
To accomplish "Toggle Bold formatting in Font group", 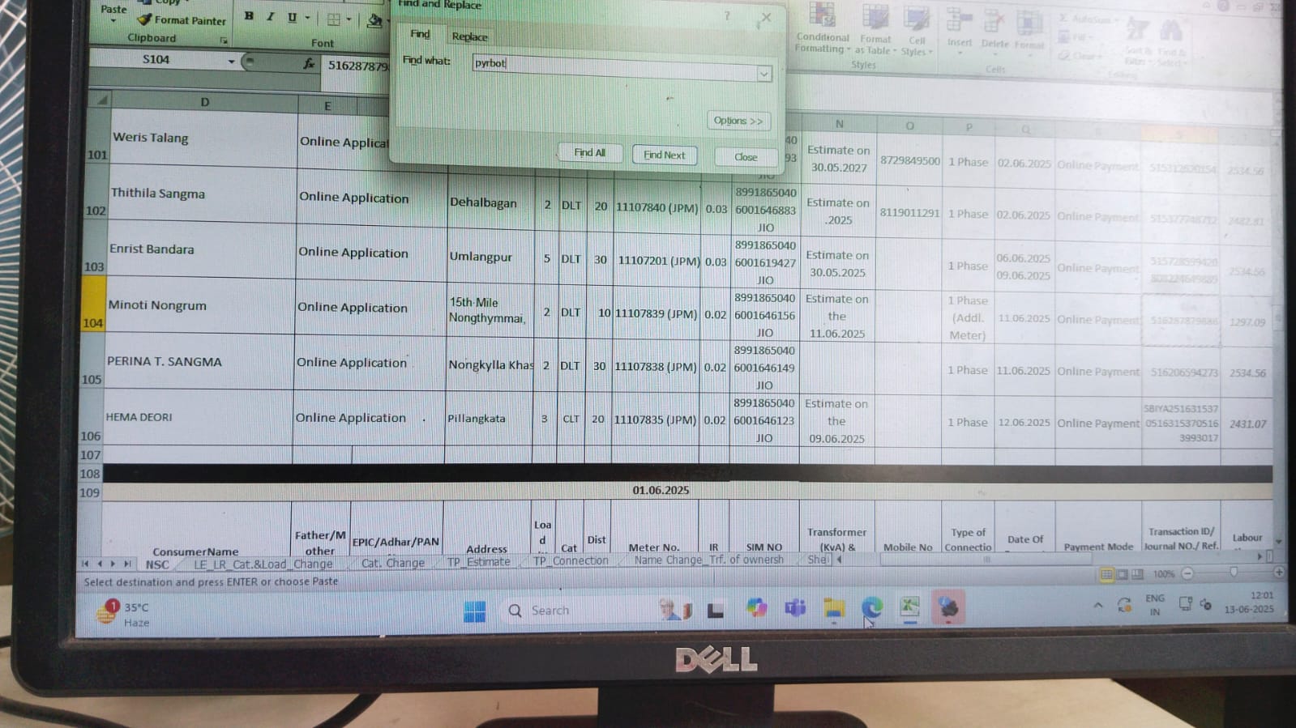I will (249, 16).
